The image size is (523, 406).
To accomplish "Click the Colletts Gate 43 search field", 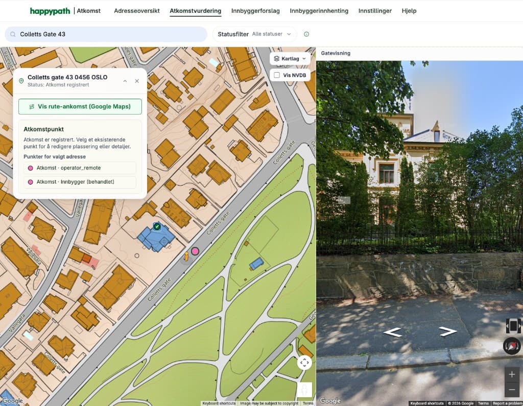I will (106, 34).
